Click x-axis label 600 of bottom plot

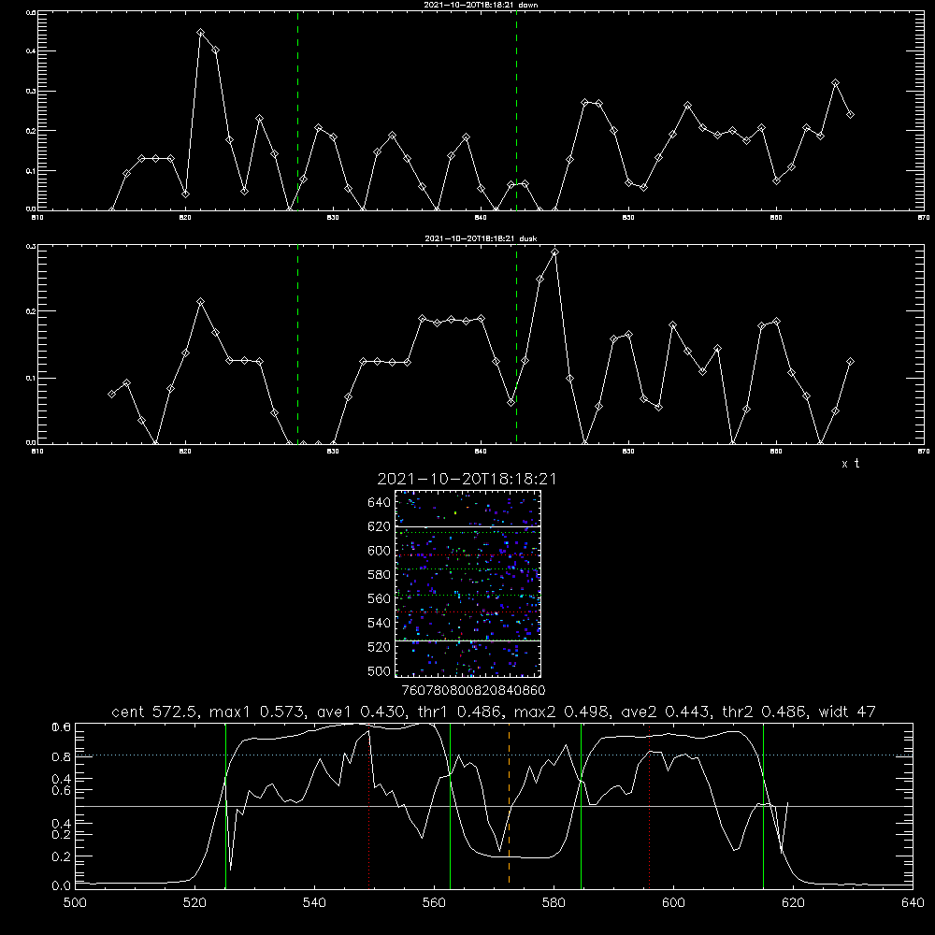coord(673,903)
